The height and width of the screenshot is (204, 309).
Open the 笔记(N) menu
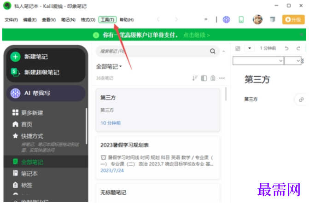click(68, 20)
